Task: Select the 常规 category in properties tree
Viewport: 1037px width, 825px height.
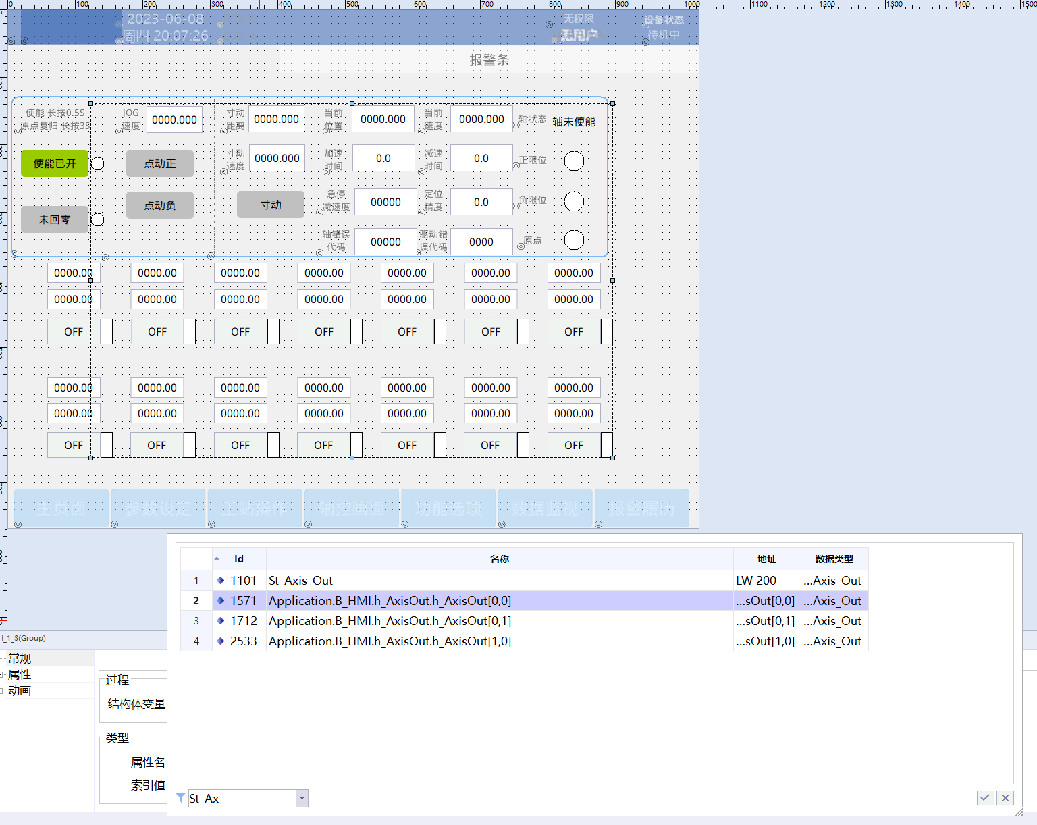Action: click(20, 658)
